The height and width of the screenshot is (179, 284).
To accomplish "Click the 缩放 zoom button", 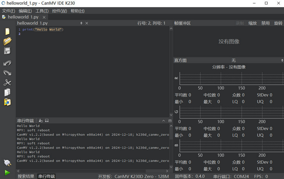I will tap(252, 23).
